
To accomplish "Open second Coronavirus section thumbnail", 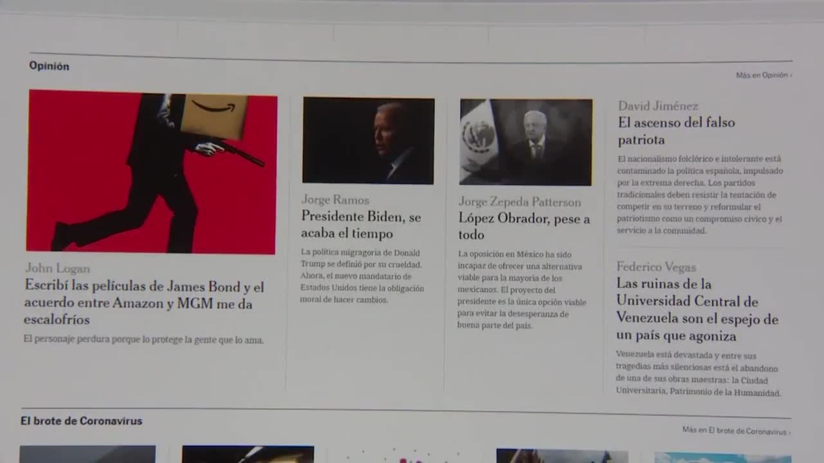I will 248,454.
